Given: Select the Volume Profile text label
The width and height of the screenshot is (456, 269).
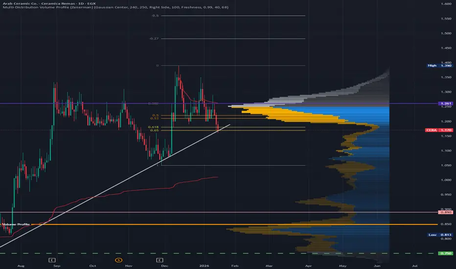Looking at the screenshot, I should pyautogui.click(x=16, y=224).
